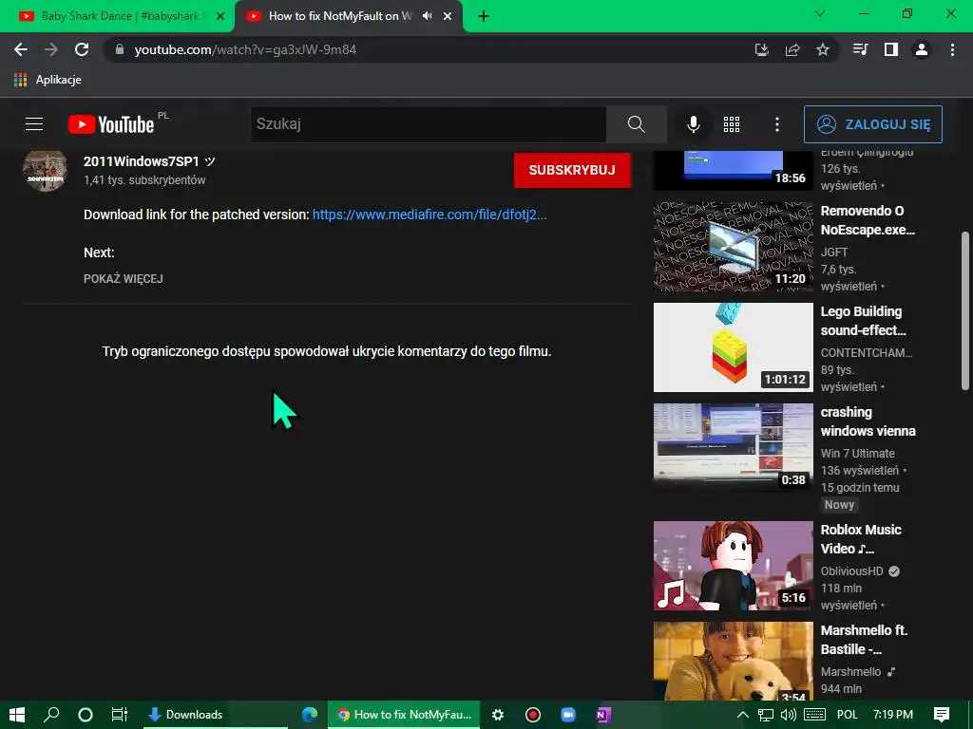Open volume control in system tray
Viewport: 973px width, 729px height.
tap(788, 715)
